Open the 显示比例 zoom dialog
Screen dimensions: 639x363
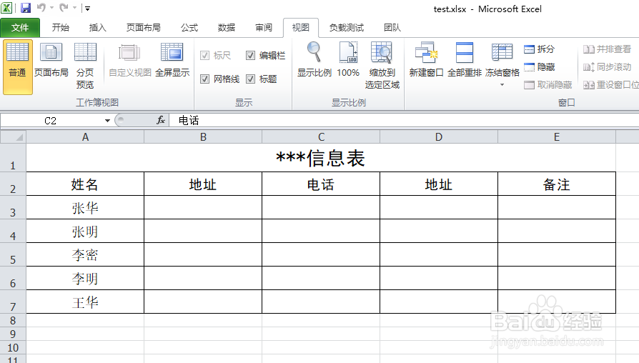314,59
